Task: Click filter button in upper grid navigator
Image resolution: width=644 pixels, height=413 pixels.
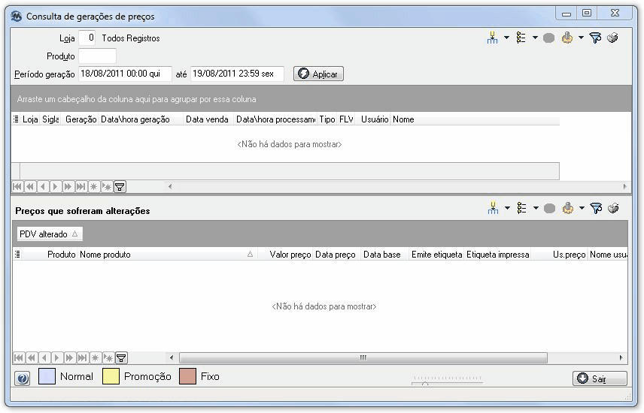Action: (x=120, y=187)
